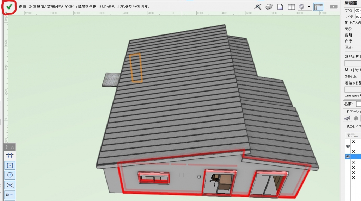Image resolution: width=361 pixels, height=201 pixels.
Task: Open the Classes tab in Navigation palette
Action: tap(347, 119)
